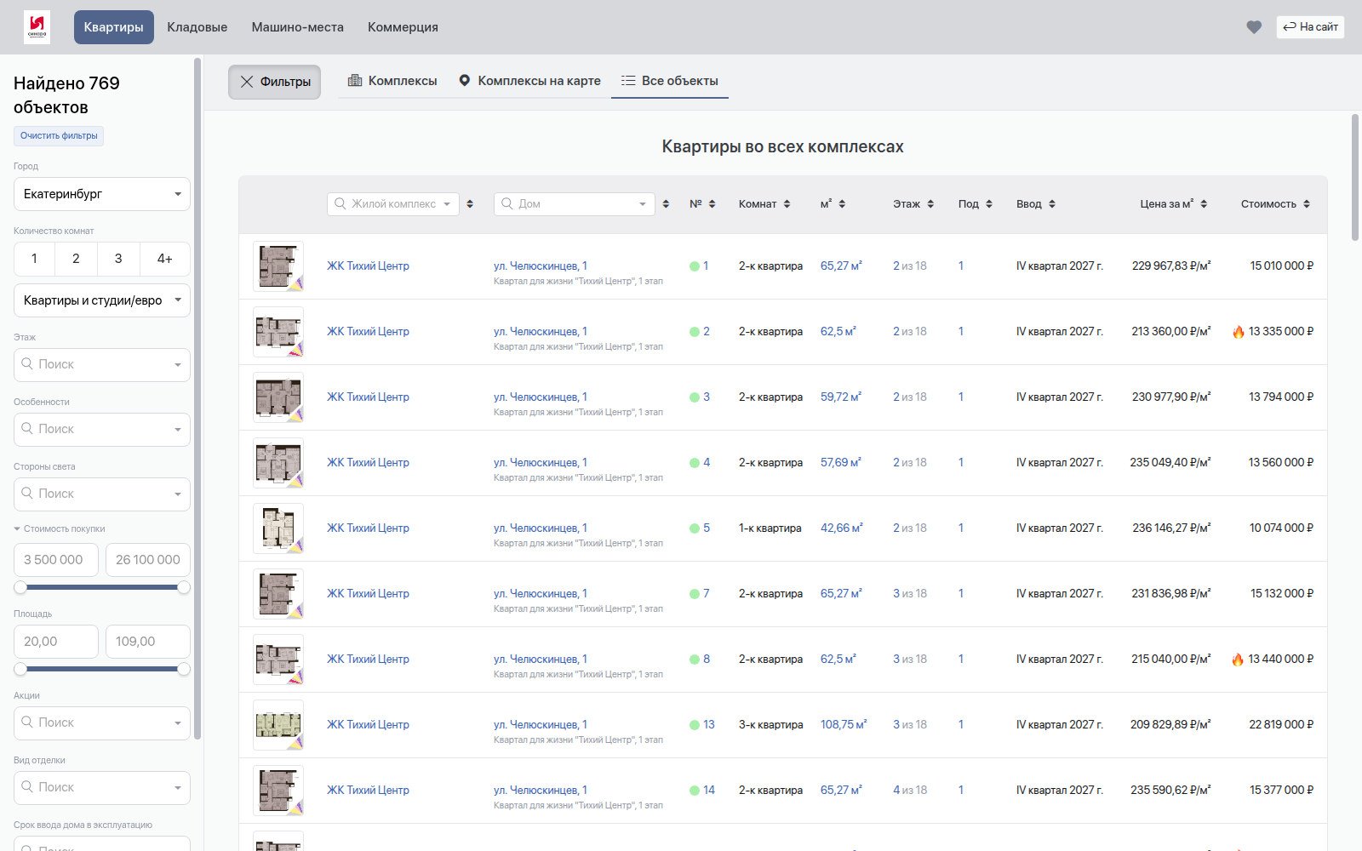Focus maximum price field 26 100 000

(148, 560)
